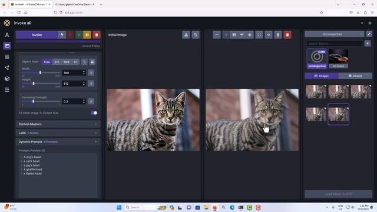Click the lightning bolt priority invoke icon

pos(62,35)
